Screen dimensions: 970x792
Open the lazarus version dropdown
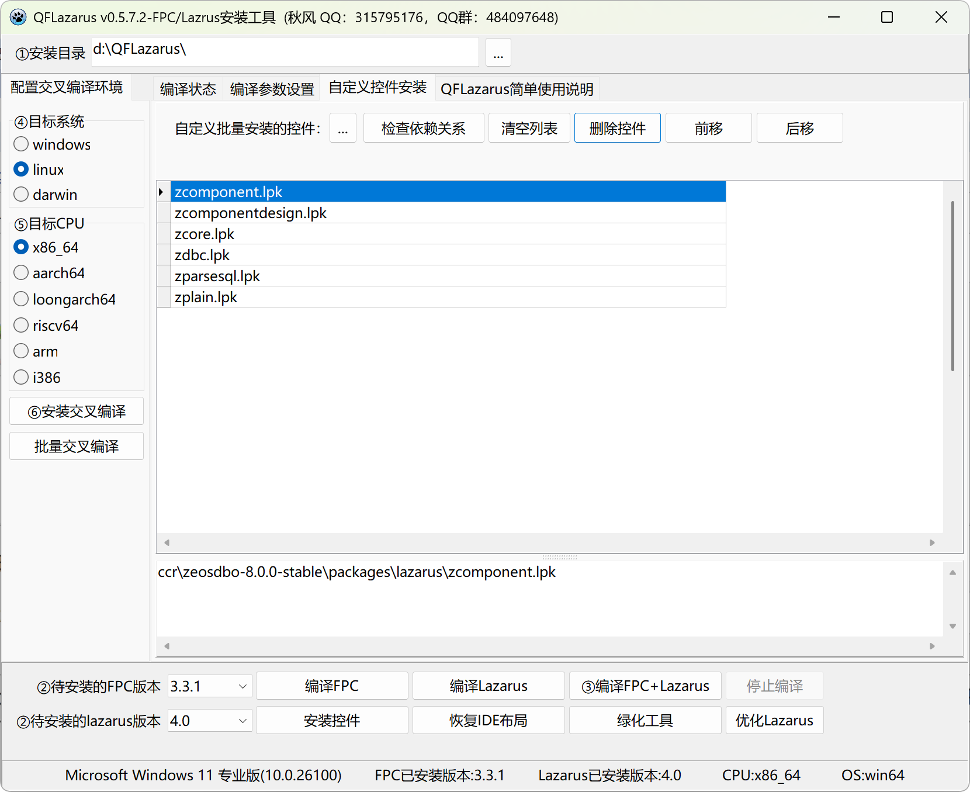pos(243,721)
